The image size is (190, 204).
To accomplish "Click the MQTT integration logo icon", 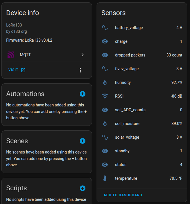I will (11, 55).
